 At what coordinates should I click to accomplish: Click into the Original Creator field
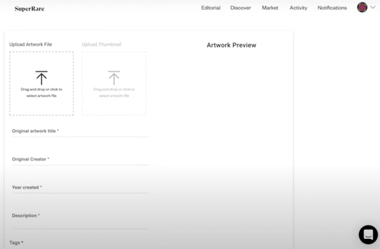[x=79, y=160]
